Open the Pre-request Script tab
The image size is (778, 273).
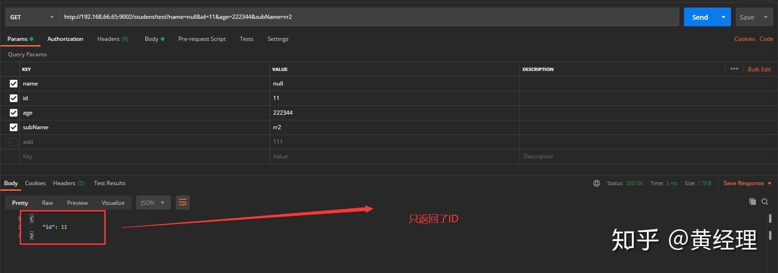[x=202, y=39]
